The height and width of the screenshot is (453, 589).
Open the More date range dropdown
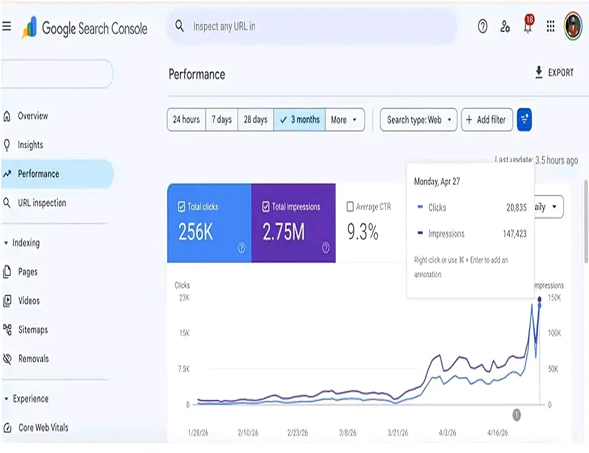345,120
